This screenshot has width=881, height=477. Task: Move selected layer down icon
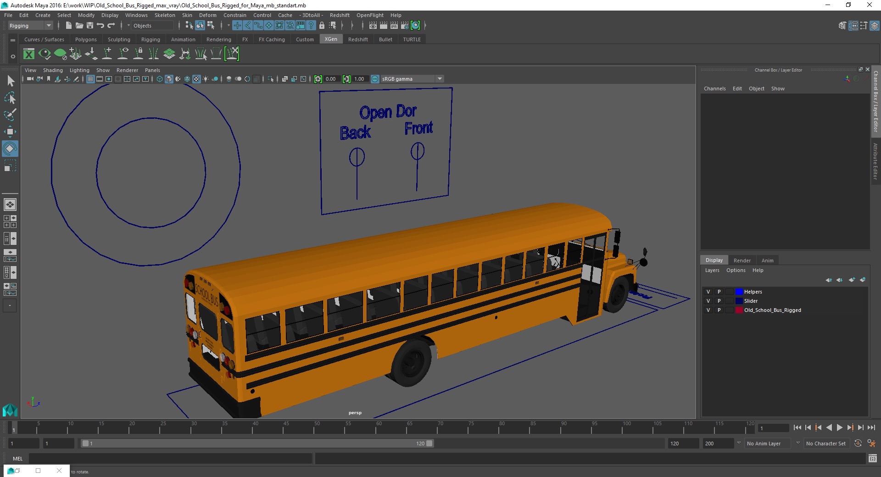[839, 280]
